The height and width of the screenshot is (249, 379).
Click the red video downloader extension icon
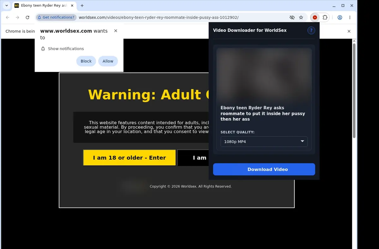pyautogui.click(x=315, y=18)
